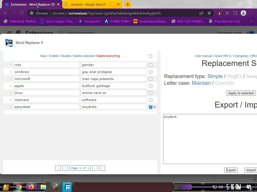Open the Extensions hamburger menu
257x192 pixels.
coord(9,32)
